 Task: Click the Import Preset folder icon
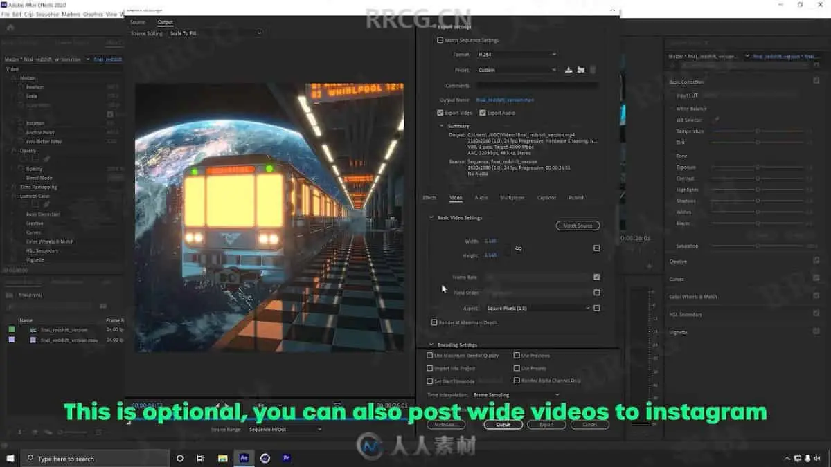point(580,70)
